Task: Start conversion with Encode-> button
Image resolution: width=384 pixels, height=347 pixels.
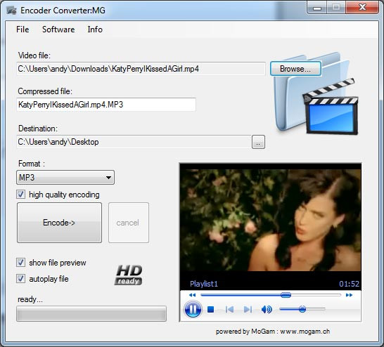Action: click(x=59, y=223)
